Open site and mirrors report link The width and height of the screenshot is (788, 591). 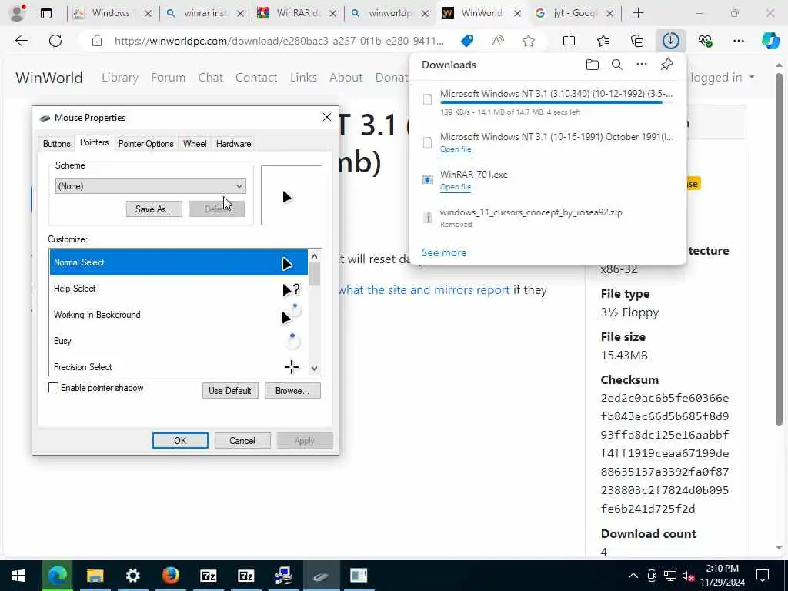(x=424, y=290)
